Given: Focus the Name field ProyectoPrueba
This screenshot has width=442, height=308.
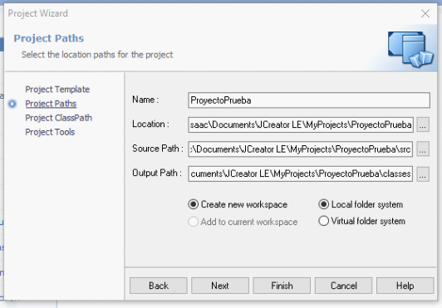Looking at the screenshot, I should coord(309,100).
